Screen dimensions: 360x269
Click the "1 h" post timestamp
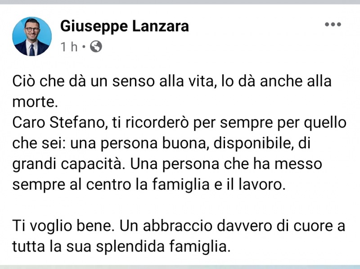(x=69, y=46)
